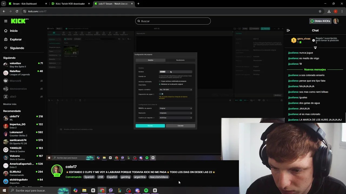
Task: Click 'Nuevos mensajes' in chat
Action: pos(315,70)
